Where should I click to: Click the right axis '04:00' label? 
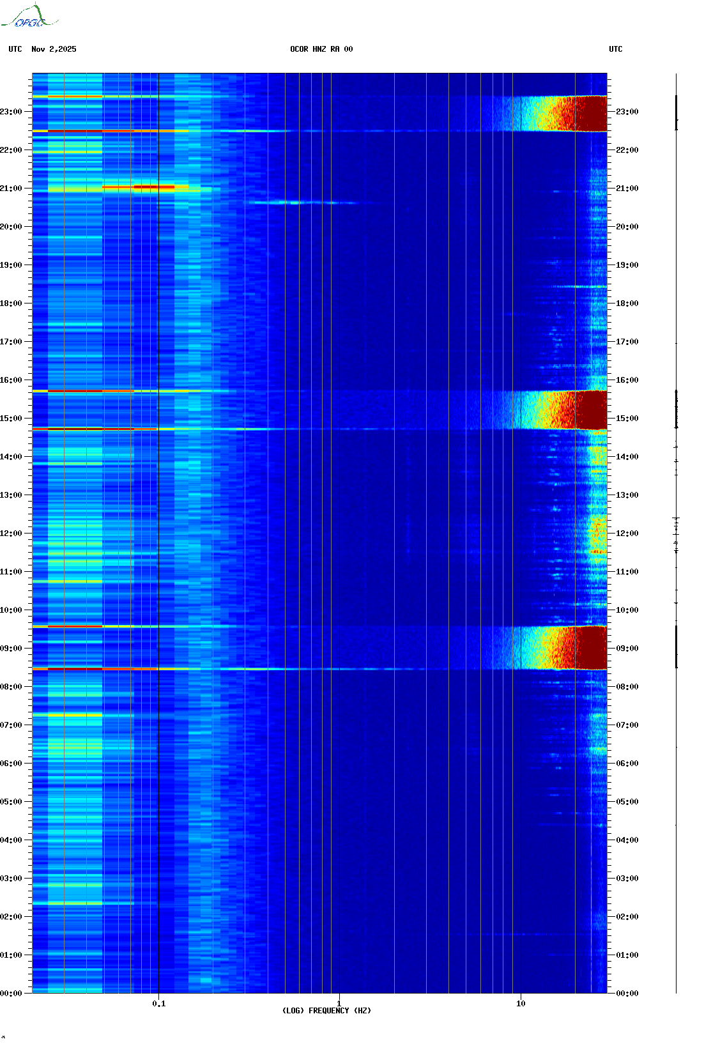tap(627, 840)
